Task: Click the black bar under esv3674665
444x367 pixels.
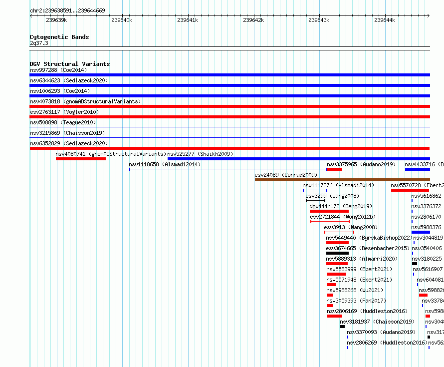Action: (337, 253)
